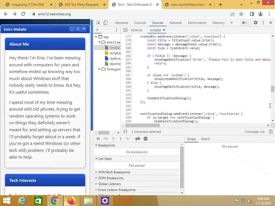
Task: Open DevTools settings gear
Action: pos(256,23)
